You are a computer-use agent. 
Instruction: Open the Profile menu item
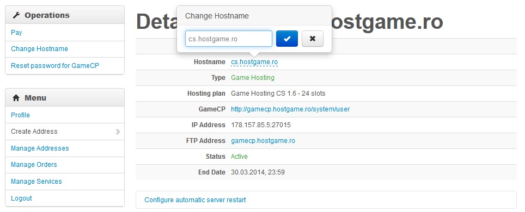[x=21, y=115]
